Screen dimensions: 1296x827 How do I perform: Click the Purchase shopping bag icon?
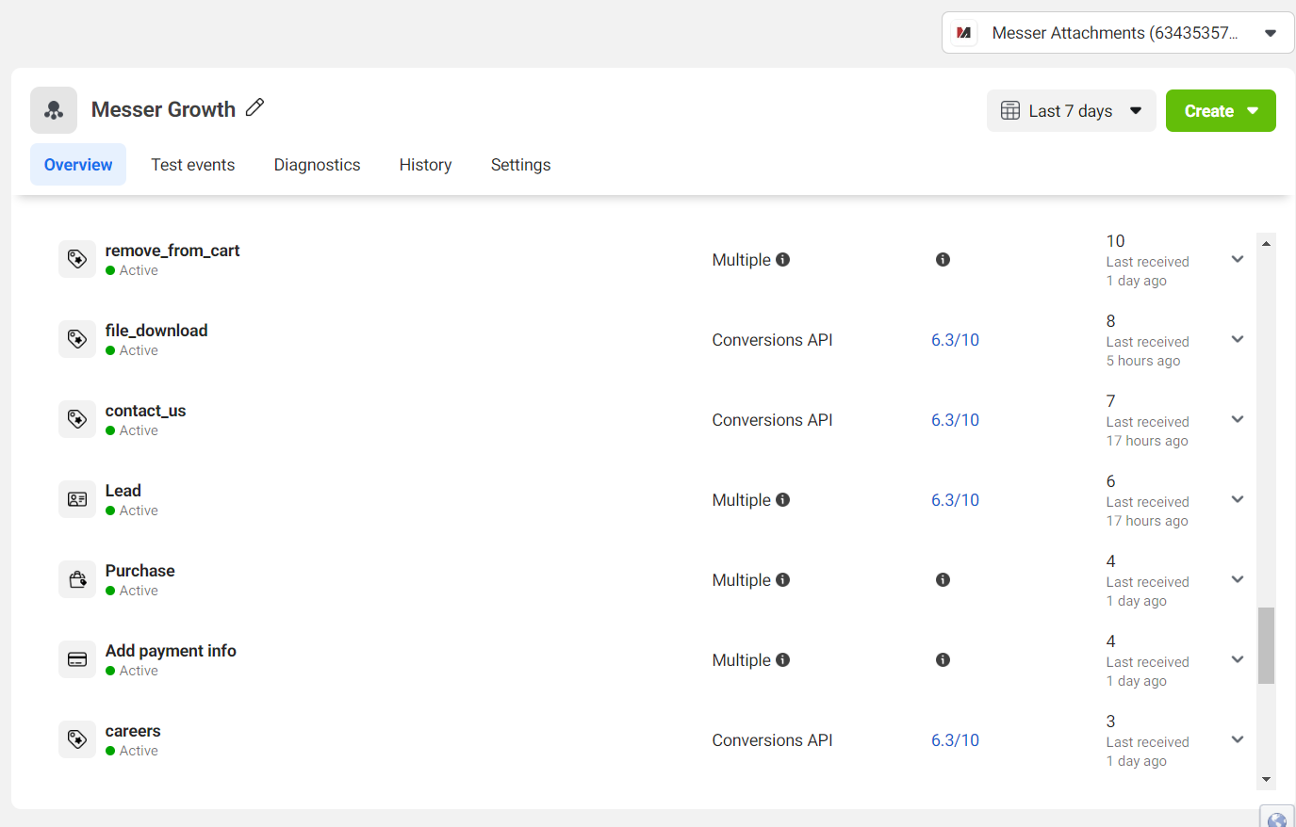point(77,579)
